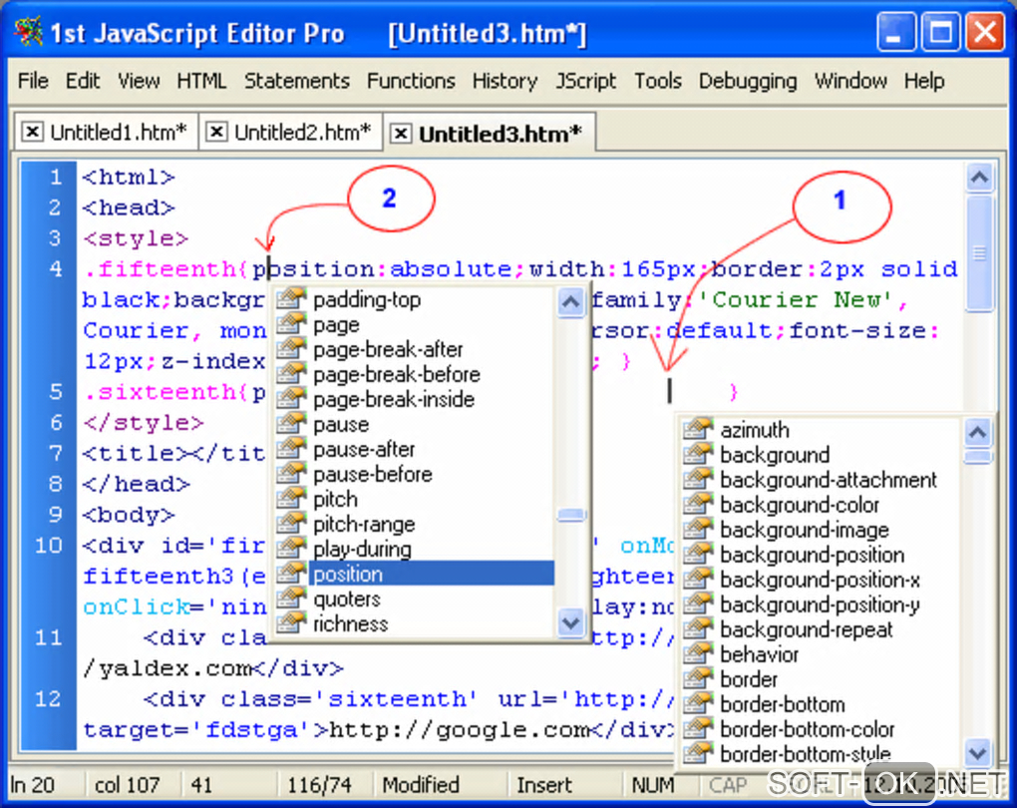Open the Functions menu
The height and width of the screenshot is (808, 1017).
click(411, 81)
